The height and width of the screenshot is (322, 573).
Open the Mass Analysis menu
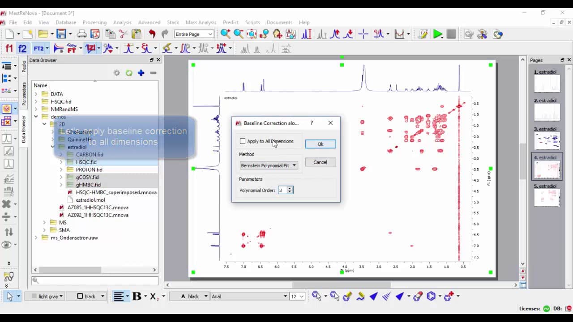[201, 22]
